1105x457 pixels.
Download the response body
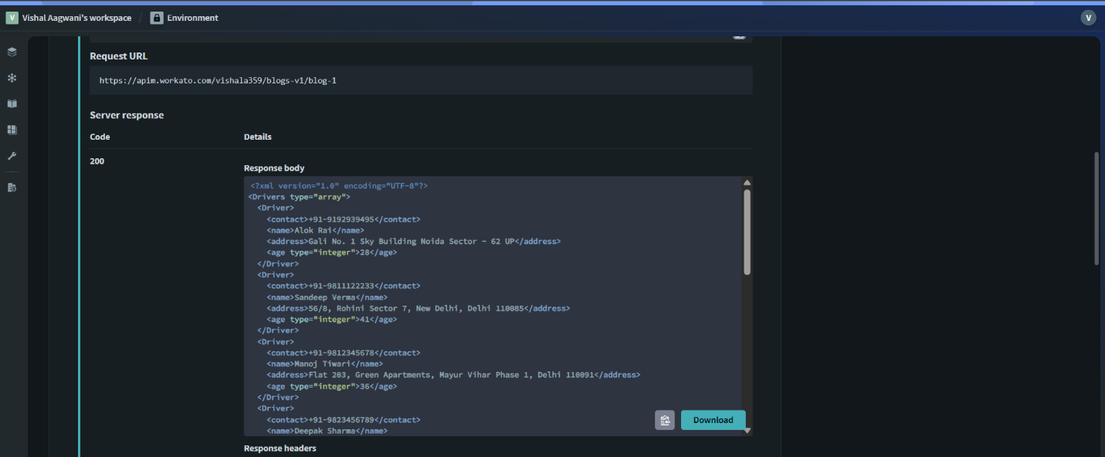pyautogui.click(x=713, y=420)
